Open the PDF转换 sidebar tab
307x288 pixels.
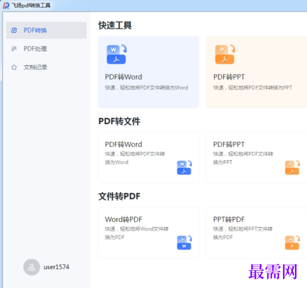click(46, 30)
